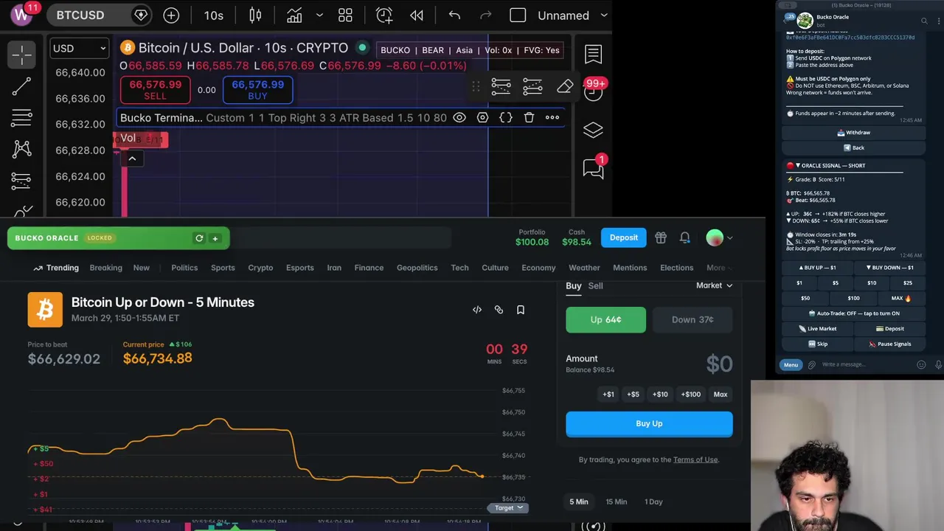Click the refresh icon on Bucko Oracle tab
The image size is (944, 531).
tap(199, 238)
